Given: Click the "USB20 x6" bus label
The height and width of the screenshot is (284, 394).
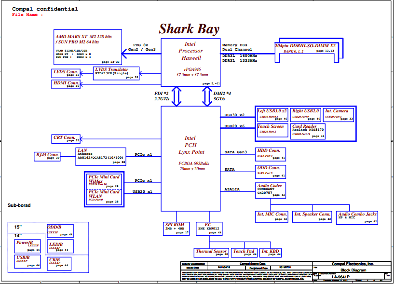Looking at the screenshot, I should (234, 126).
